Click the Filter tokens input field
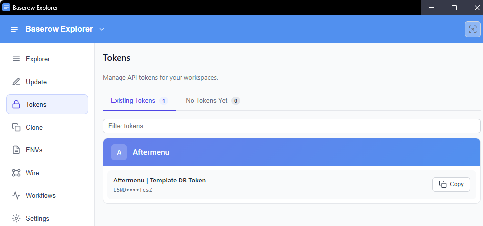Screen dimensions: 483x226 coord(291,126)
